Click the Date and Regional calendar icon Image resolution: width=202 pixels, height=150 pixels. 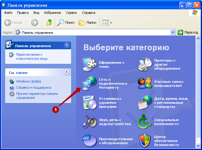click(x=145, y=103)
